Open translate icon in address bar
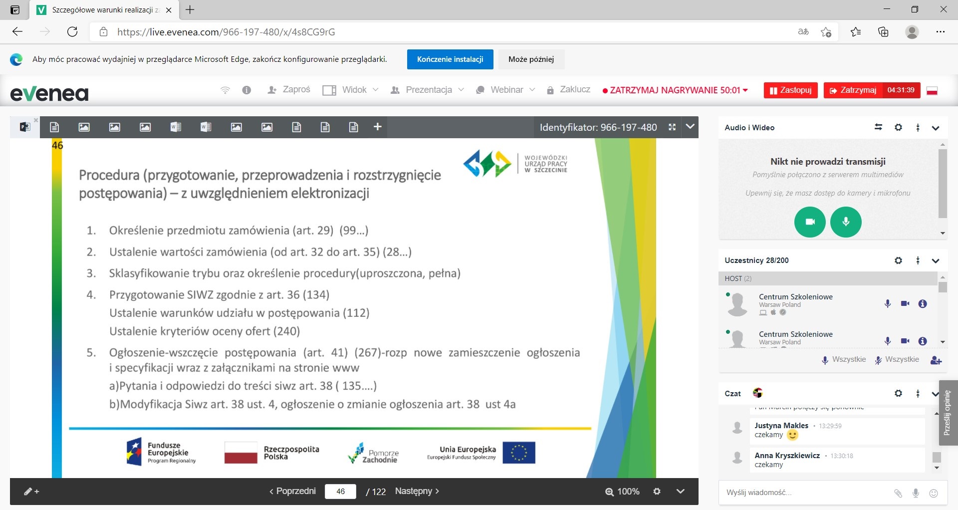958x510 pixels. click(803, 32)
